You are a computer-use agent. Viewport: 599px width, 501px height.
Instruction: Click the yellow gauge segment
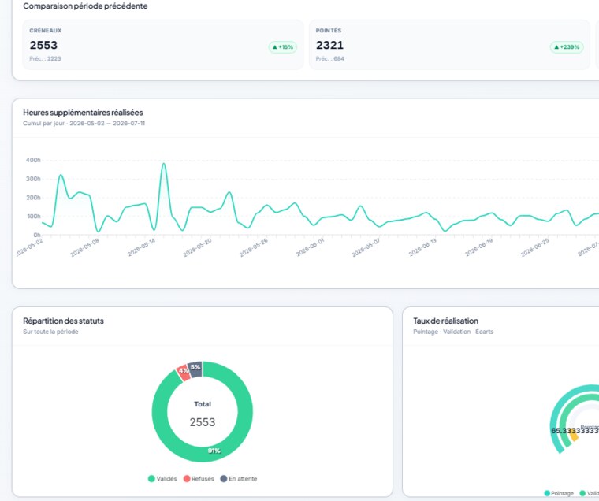click(573, 436)
